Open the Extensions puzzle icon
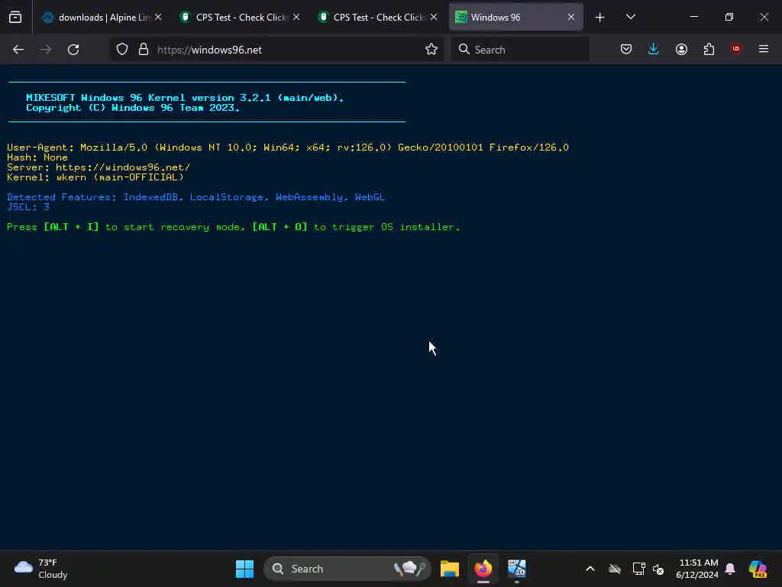The height and width of the screenshot is (587, 782). [x=709, y=50]
